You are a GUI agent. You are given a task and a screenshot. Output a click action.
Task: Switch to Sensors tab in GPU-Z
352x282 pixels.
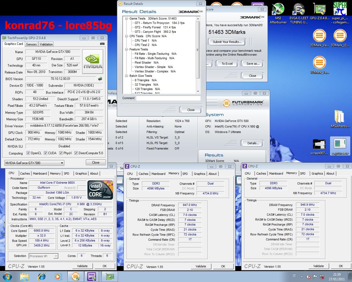click(31, 44)
